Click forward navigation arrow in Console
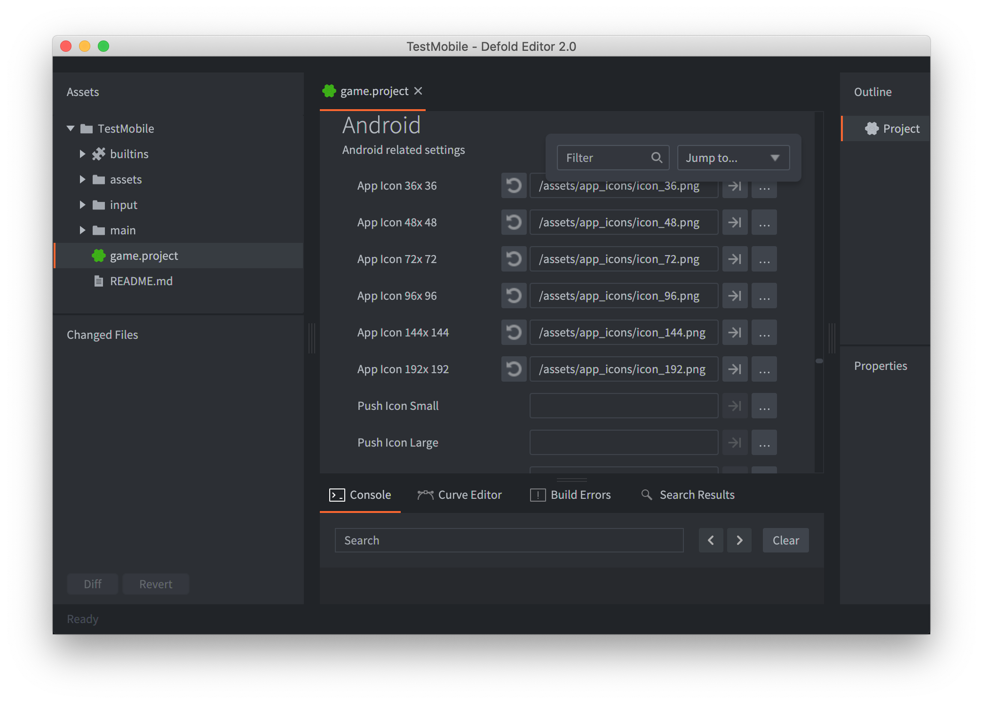Image resolution: width=983 pixels, height=704 pixels. pyautogui.click(x=738, y=540)
